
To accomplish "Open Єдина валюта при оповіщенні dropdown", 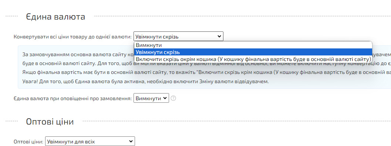I will 151,98.
